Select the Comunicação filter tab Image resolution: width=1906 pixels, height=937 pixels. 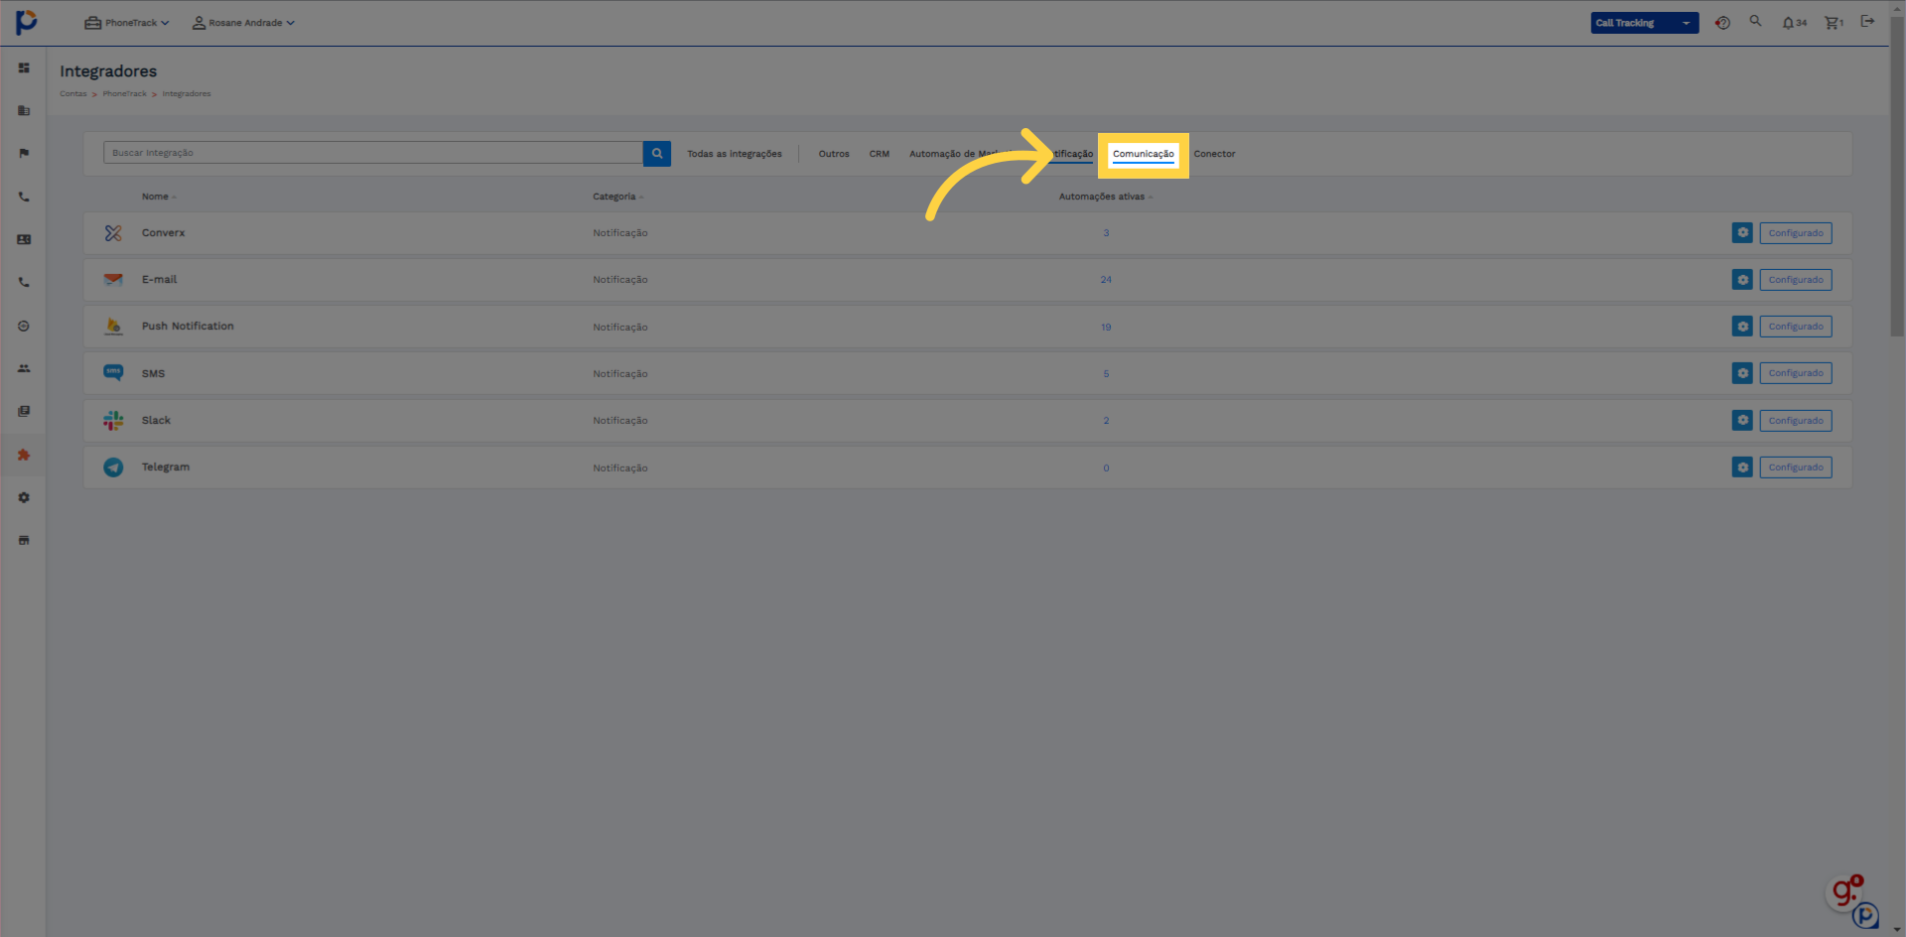pos(1143,154)
